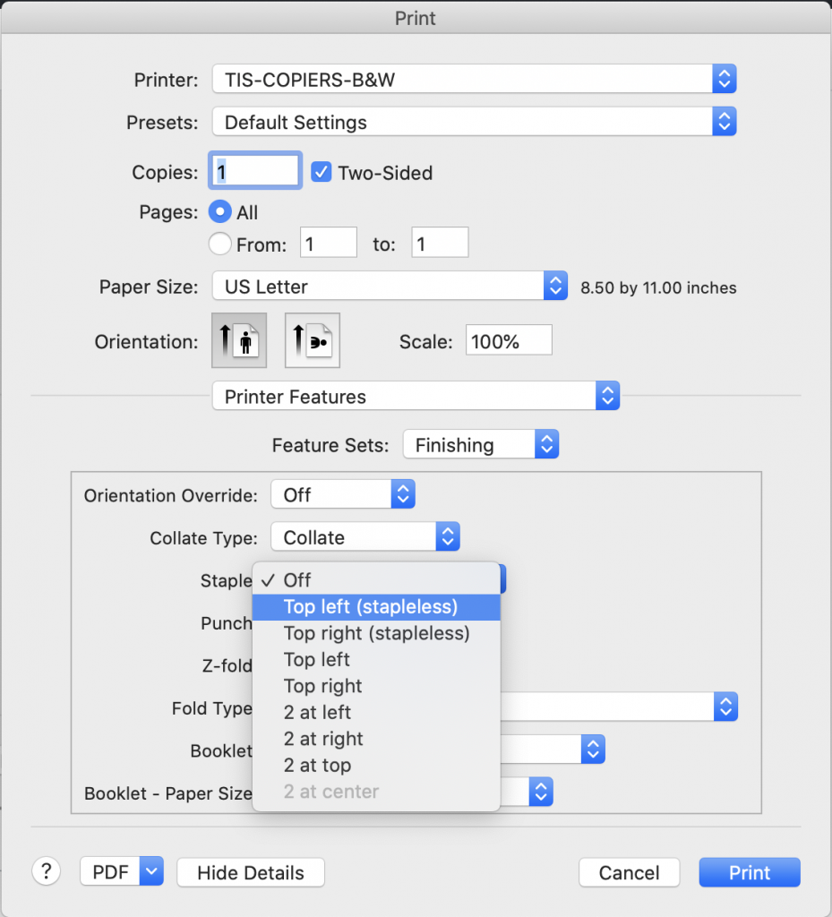The image size is (832, 917).
Task: Open the PDF options arrow menu
Action: click(152, 871)
